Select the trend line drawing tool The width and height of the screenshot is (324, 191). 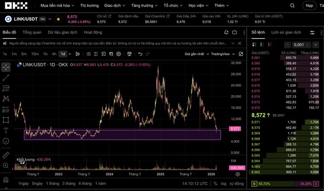(6, 77)
